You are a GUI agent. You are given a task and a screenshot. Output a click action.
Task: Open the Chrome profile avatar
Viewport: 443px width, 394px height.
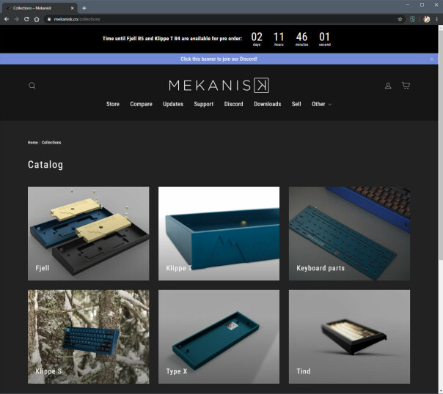click(427, 19)
